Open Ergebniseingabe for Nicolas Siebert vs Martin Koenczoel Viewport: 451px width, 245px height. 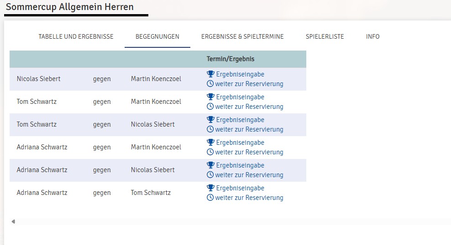tap(240, 74)
